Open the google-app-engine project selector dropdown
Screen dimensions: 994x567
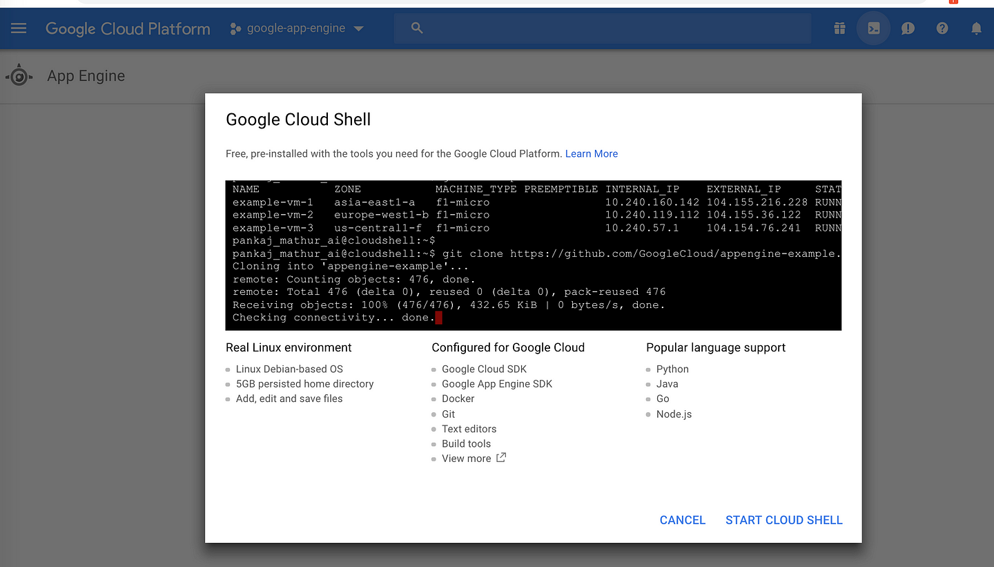(297, 28)
